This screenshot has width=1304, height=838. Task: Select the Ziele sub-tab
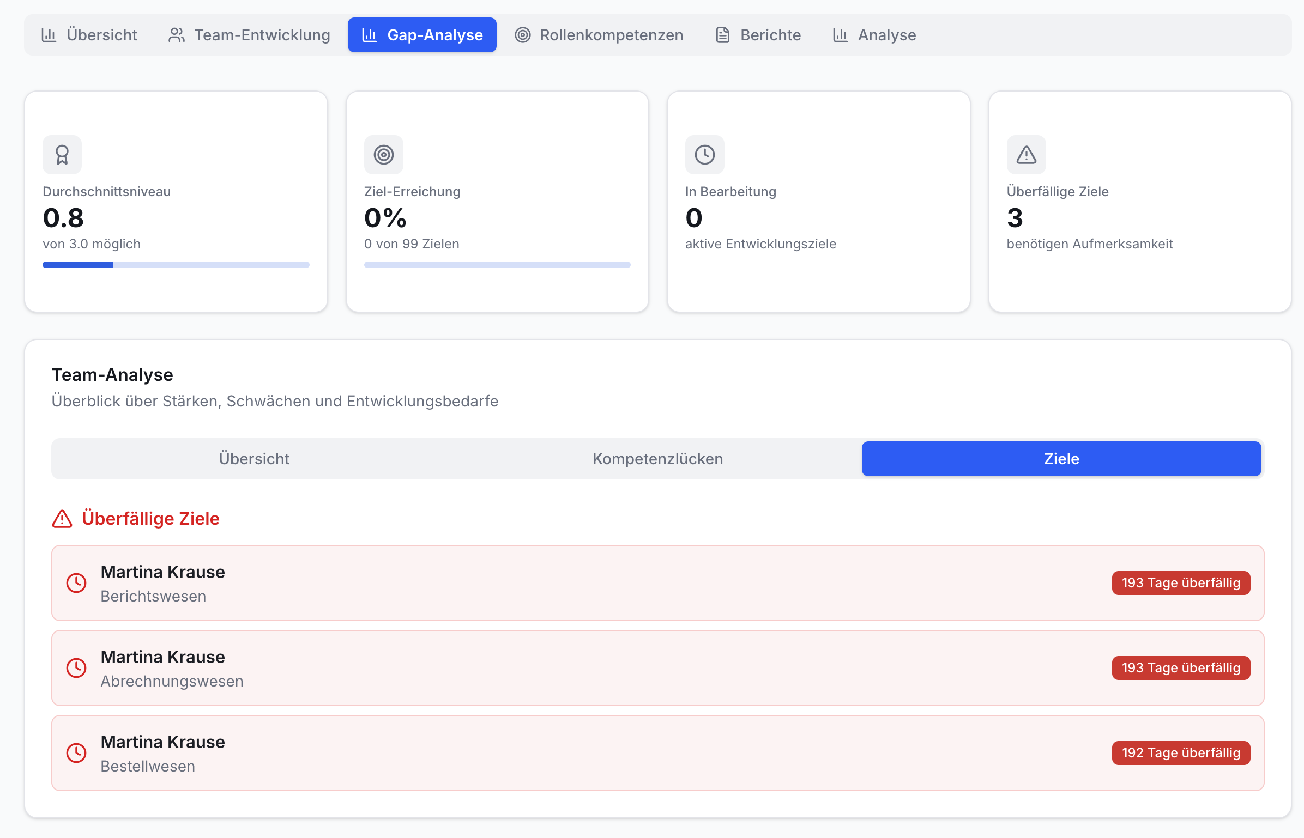(1061, 459)
